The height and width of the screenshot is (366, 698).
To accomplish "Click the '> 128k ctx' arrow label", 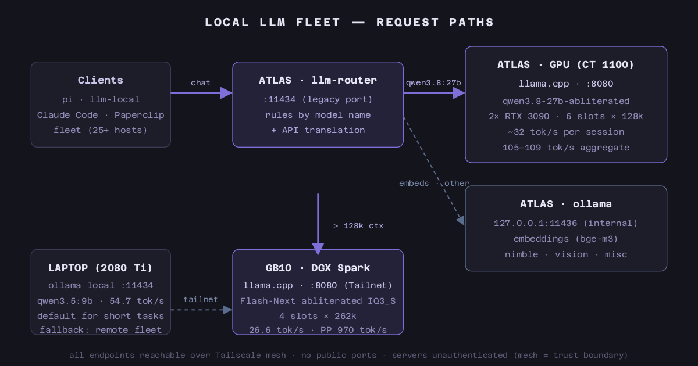I will click(x=358, y=226).
